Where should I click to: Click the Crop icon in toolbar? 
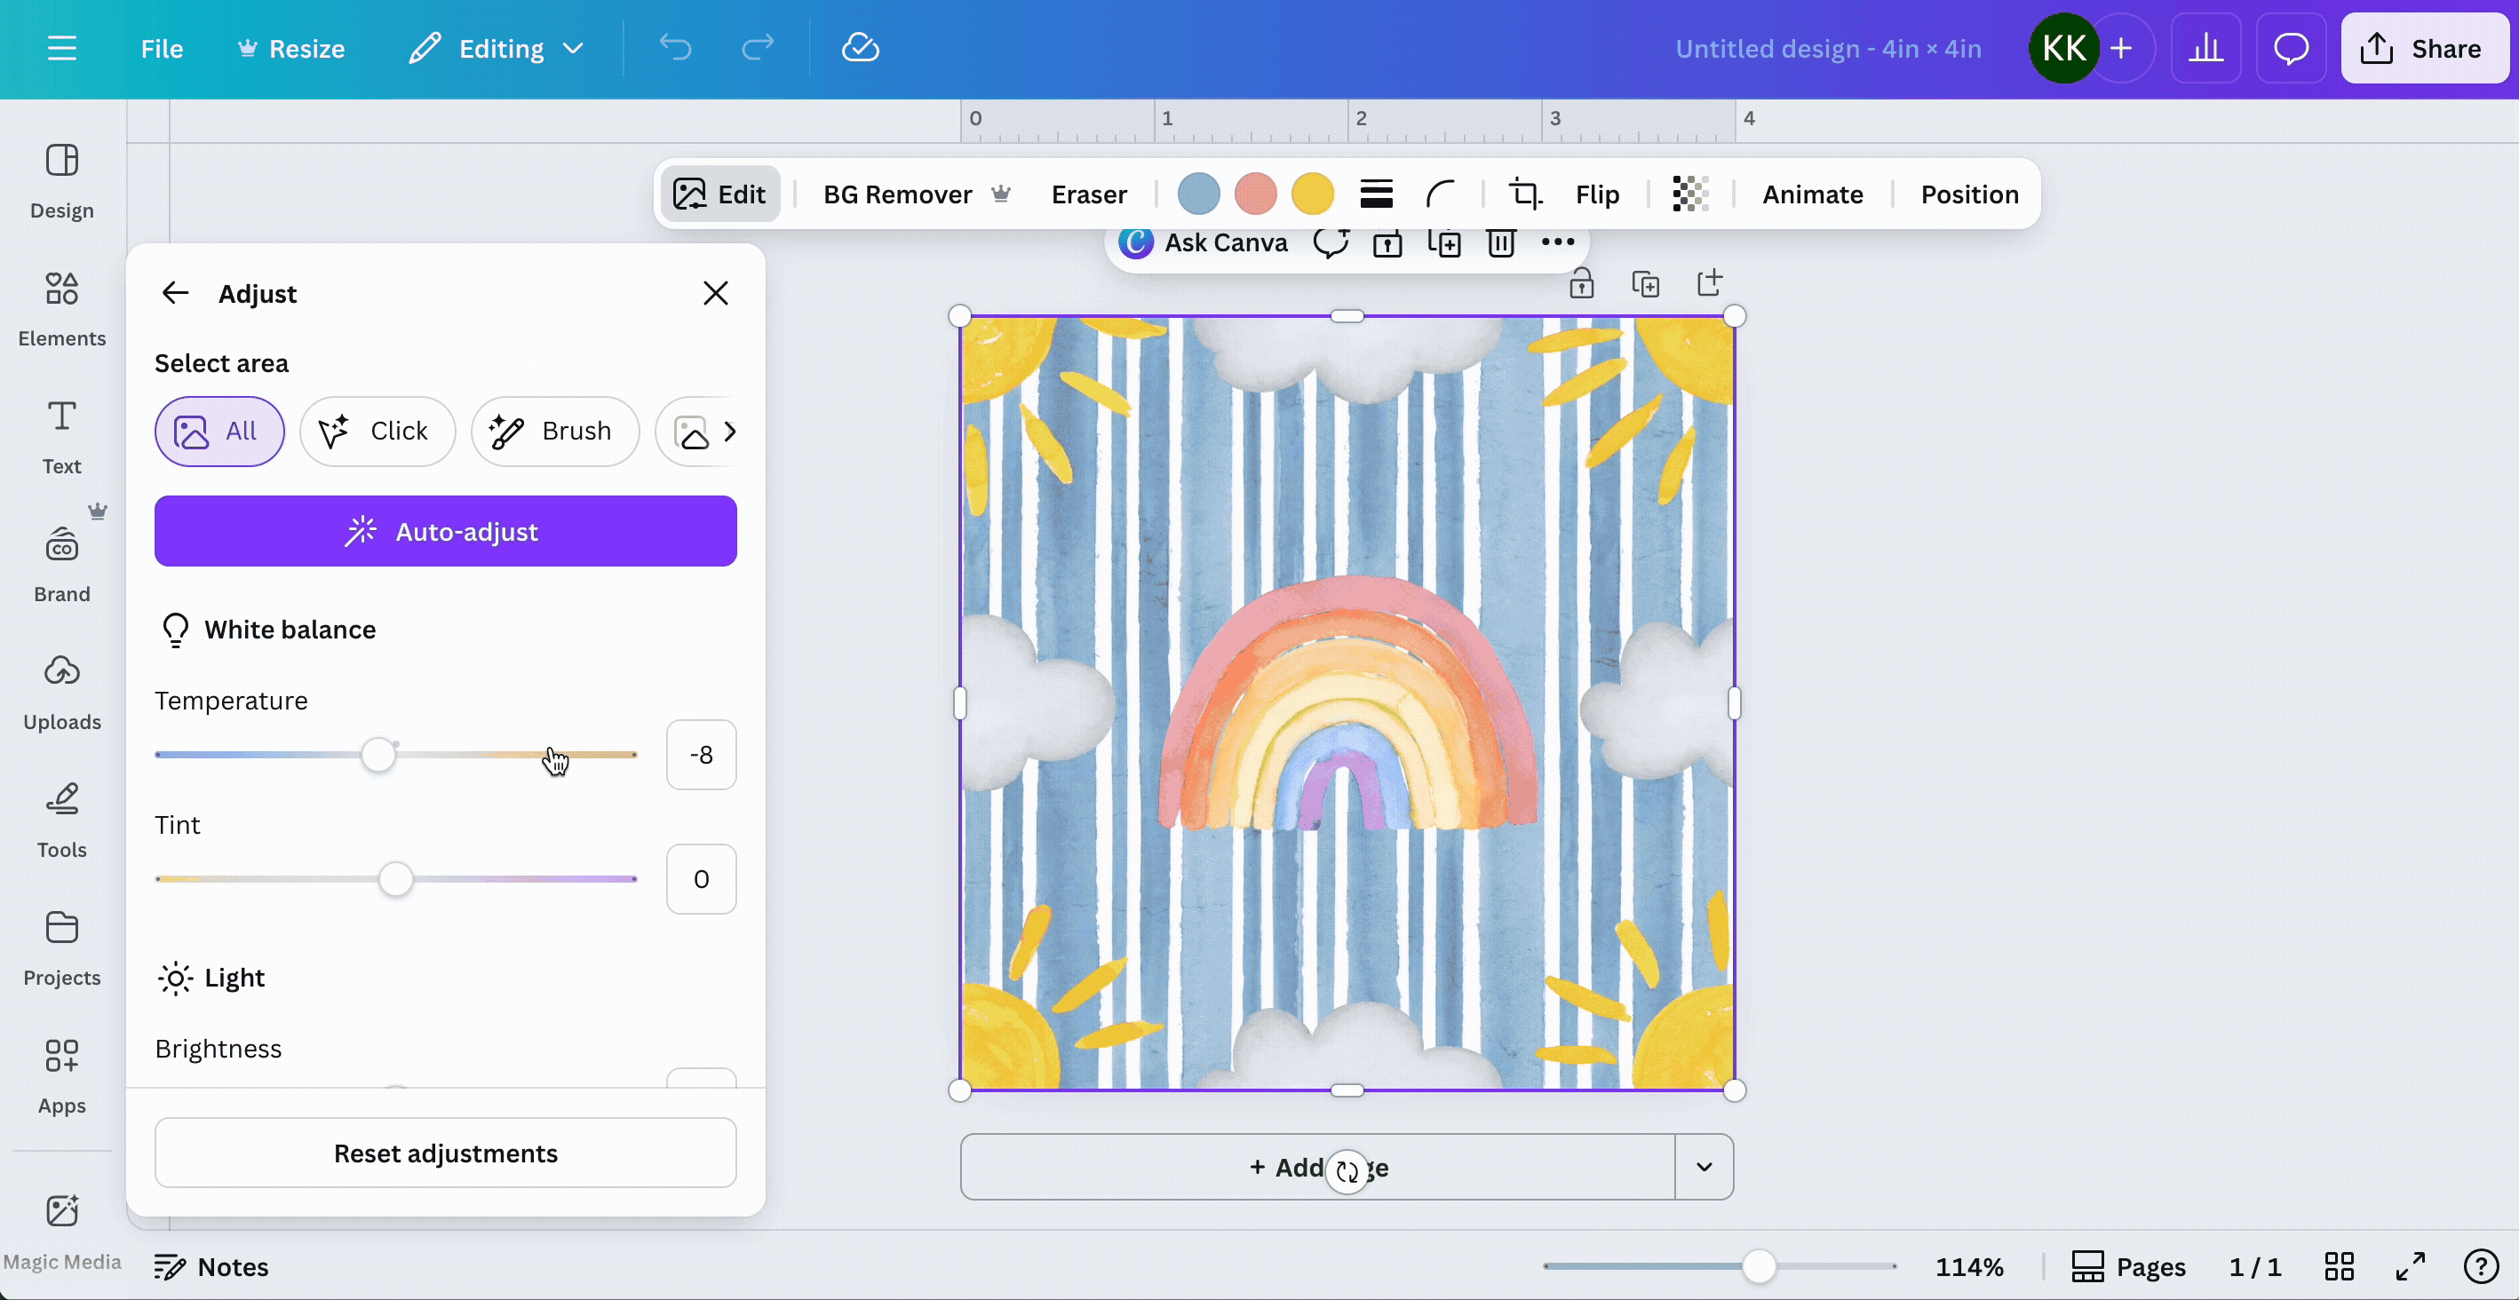click(x=1523, y=194)
